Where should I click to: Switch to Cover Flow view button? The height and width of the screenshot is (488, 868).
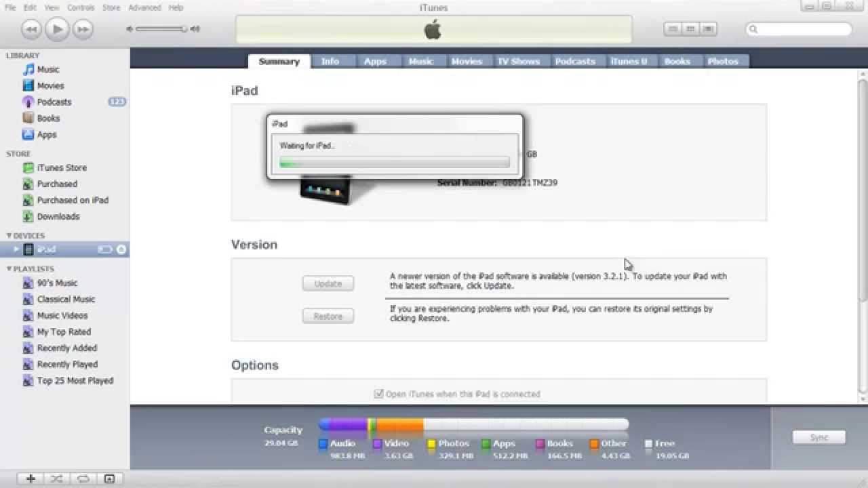708,29
